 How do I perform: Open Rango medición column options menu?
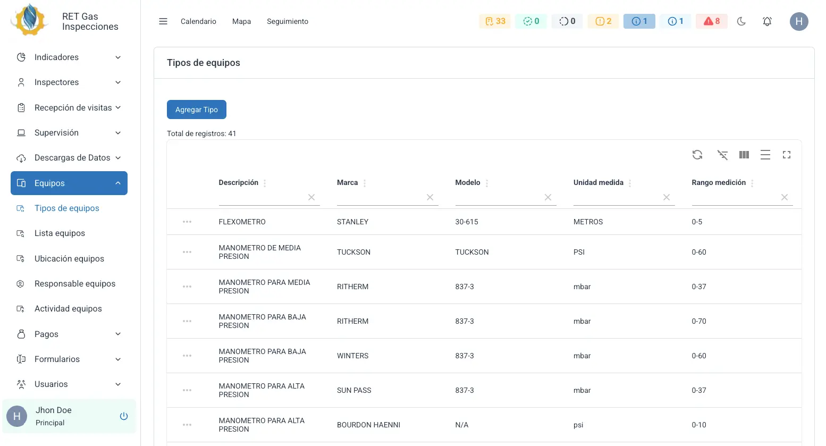(752, 183)
